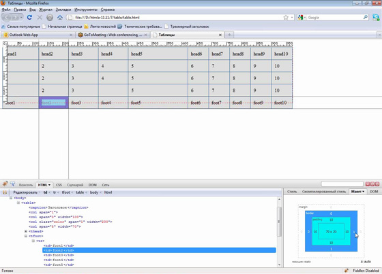
Task: Expand the thead node
Action: click(x=26, y=231)
